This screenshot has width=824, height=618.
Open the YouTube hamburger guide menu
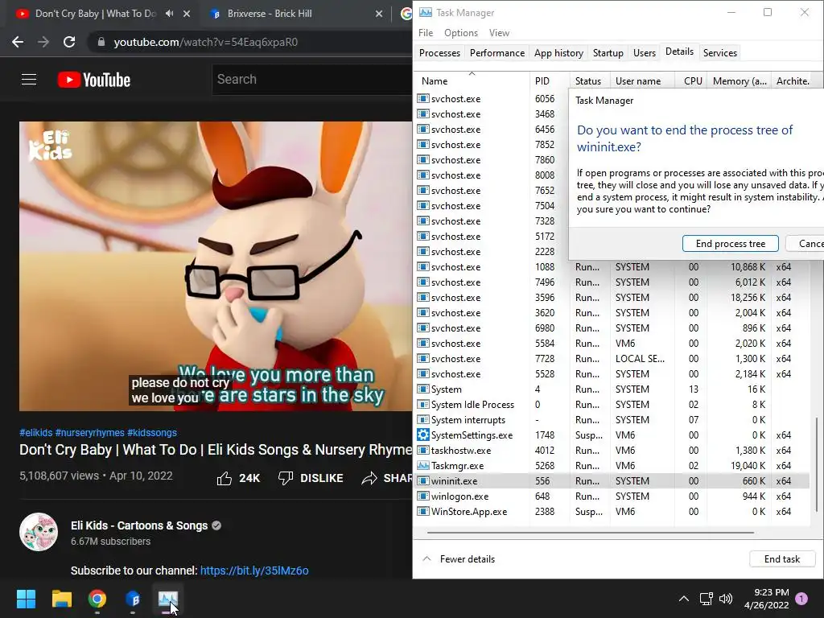29,80
